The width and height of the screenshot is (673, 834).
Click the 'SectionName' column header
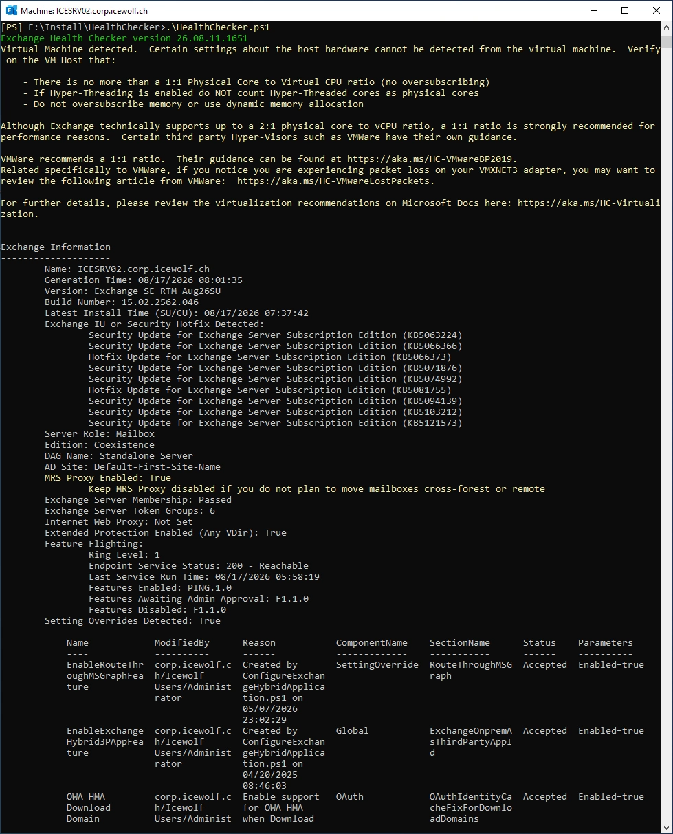click(x=460, y=643)
